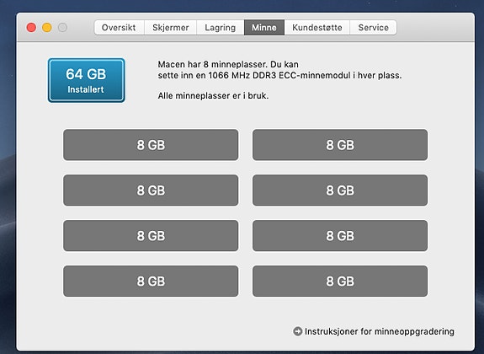The height and width of the screenshot is (354, 484).
Task: Open the Kundestøtte tab
Action: coord(317,28)
